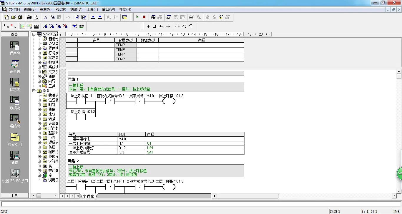Expand the 时钟 instruction folder
The height and width of the screenshot is (214, 402).
(x=39, y=105)
